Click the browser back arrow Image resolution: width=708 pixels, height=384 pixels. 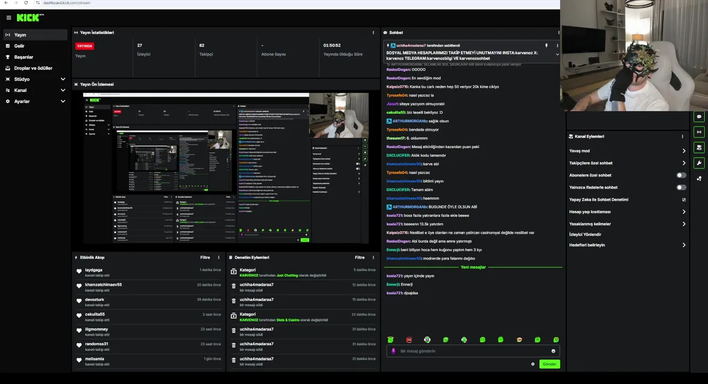pyautogui.click(x=6, y=3)
